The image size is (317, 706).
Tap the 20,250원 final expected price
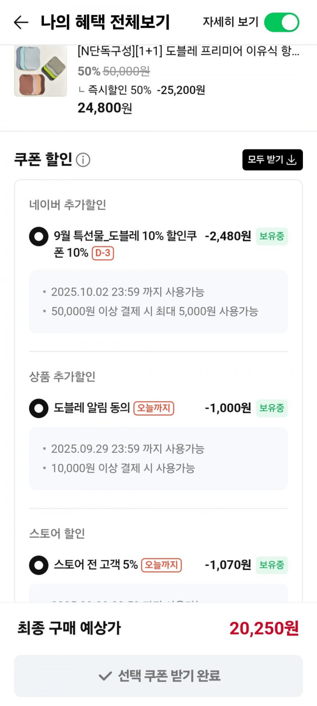coord(264,628)
